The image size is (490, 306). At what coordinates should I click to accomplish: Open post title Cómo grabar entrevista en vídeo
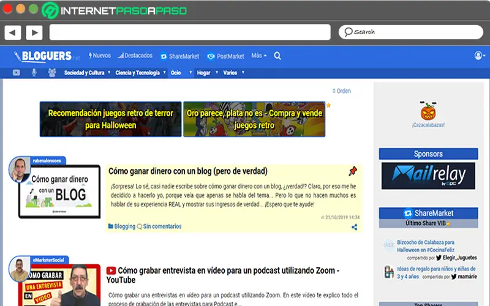pyautogui.click(x=222, y=275)
